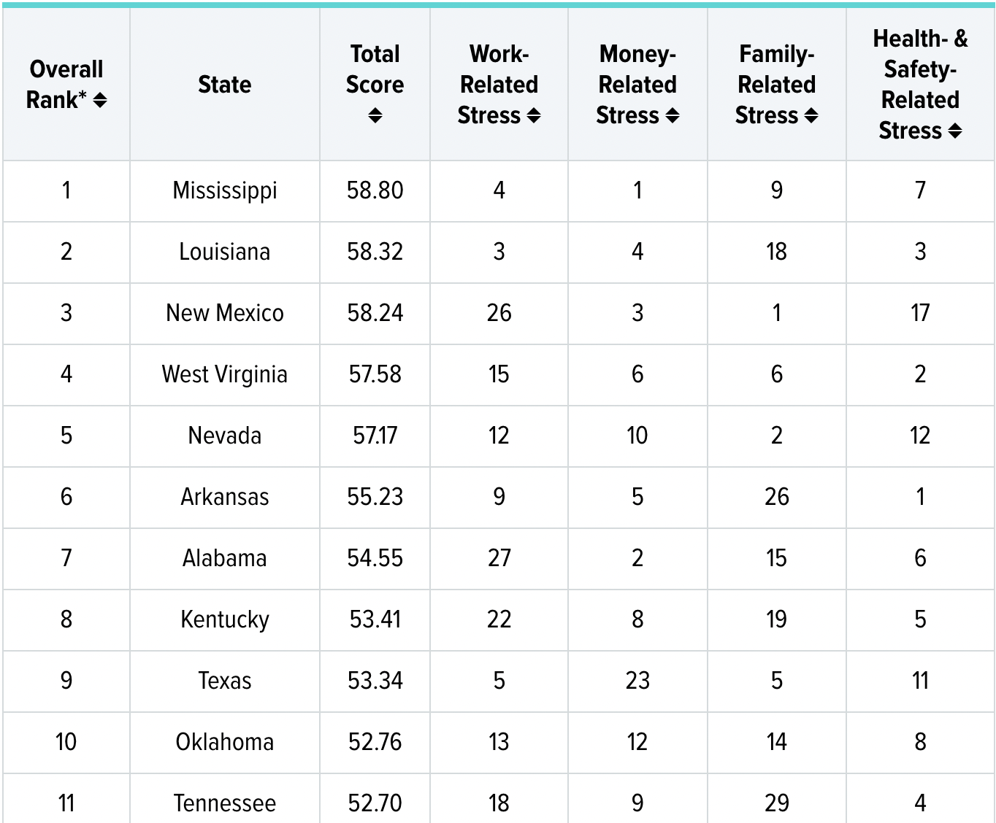Click Money-Related Stress sort arrow icon
The width and height of the screenshot is (996, 823).
coord(673,115)
